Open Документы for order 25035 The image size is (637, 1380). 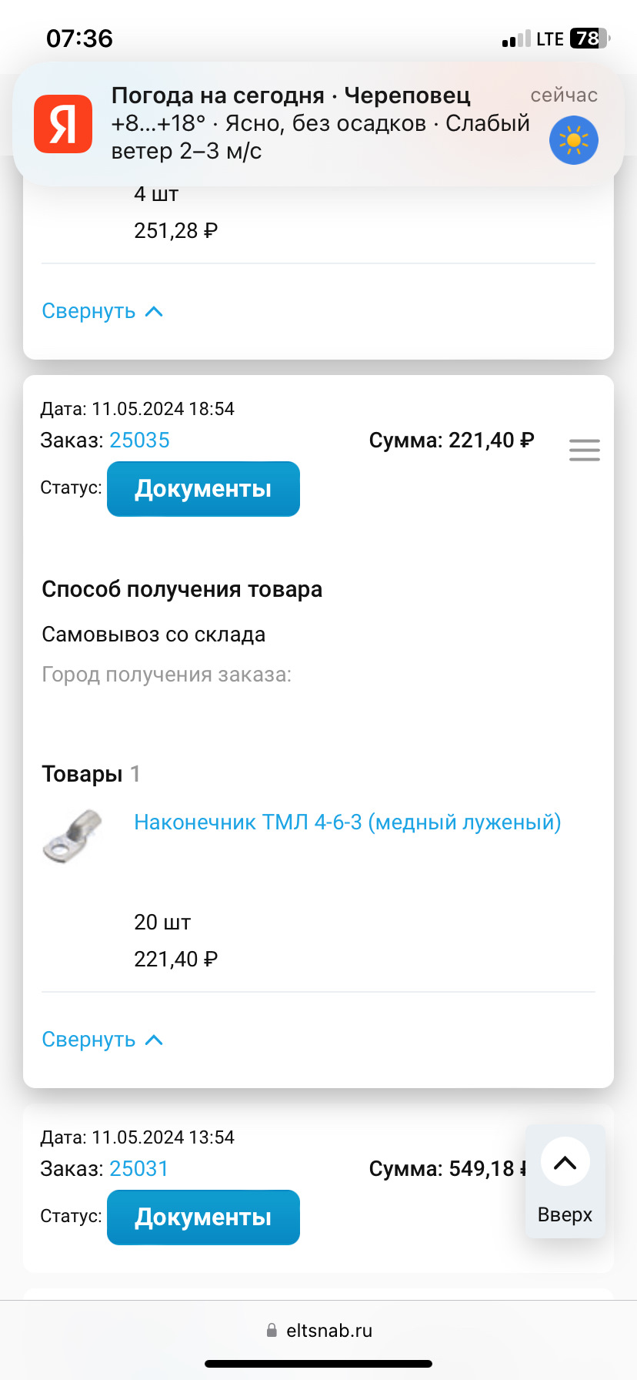coord(202,488)
